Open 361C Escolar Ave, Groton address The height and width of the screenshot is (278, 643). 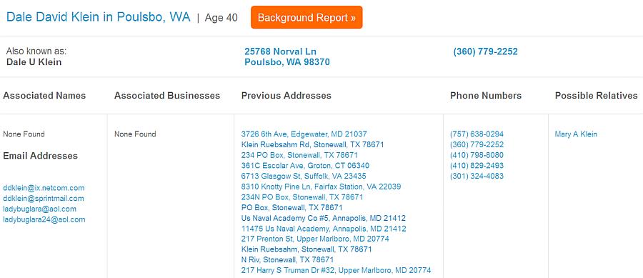pyautogui.click(x=305, y=166)
